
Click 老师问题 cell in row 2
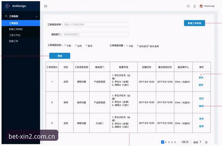[x=81, y=102]
